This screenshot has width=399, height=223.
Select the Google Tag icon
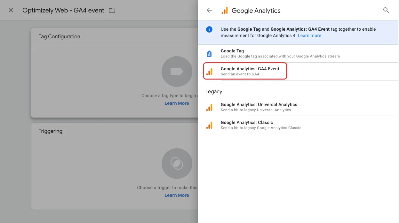point(209,54)
